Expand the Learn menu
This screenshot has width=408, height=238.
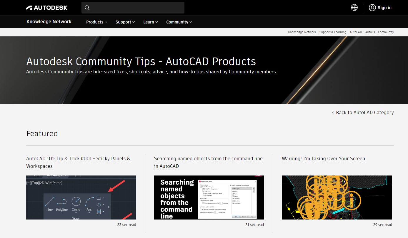pos(151,22)
